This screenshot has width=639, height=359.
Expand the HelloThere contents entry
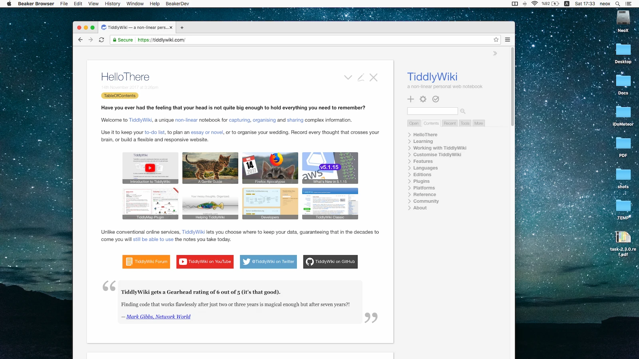pos(409,135)
